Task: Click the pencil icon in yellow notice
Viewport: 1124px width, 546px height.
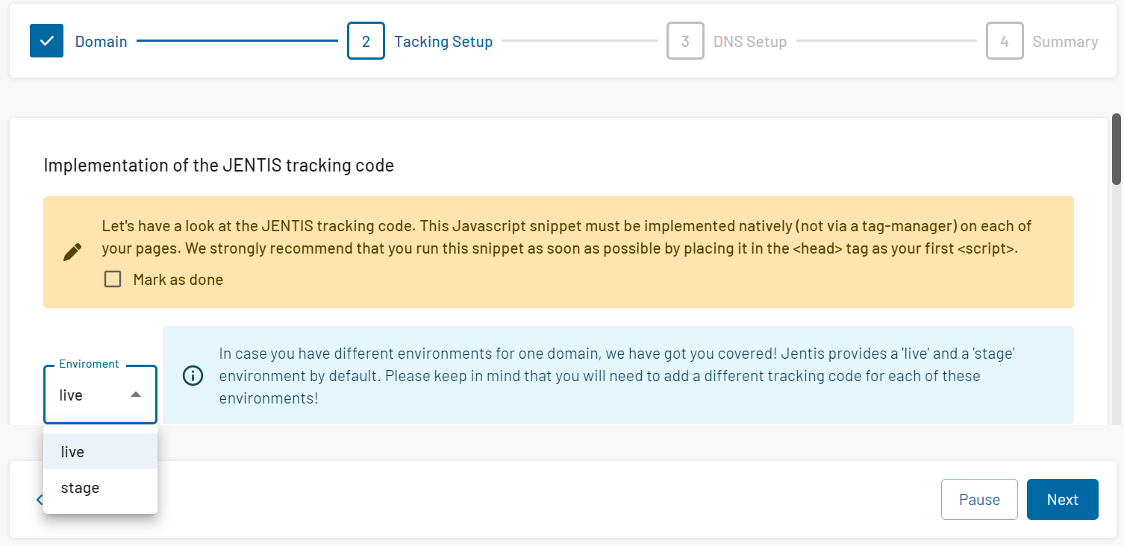Action: pos(72,252)
